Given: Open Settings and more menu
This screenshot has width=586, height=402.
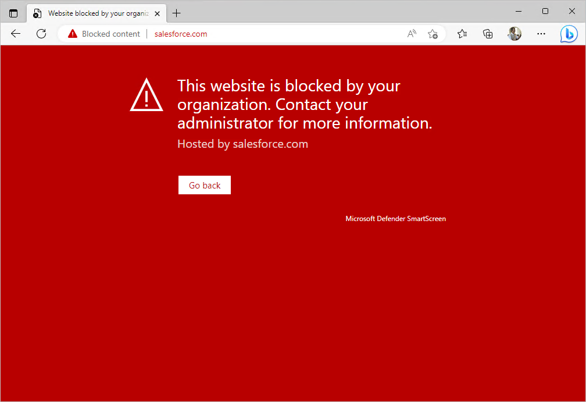Looking at the screenshot, I should [x=541, y=34].
